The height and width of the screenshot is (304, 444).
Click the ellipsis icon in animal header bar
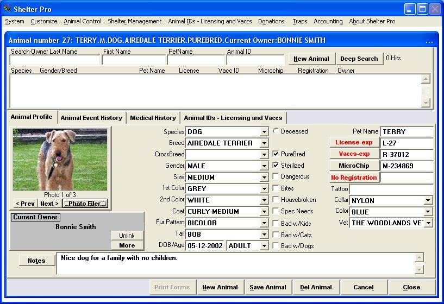tap(429, 42)
